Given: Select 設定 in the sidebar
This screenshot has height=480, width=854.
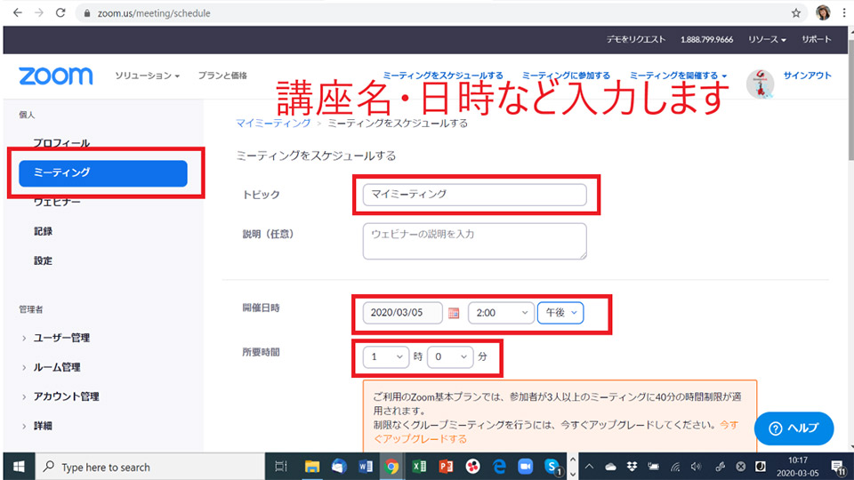Looking at the screenshot, I should click(43, 260).
